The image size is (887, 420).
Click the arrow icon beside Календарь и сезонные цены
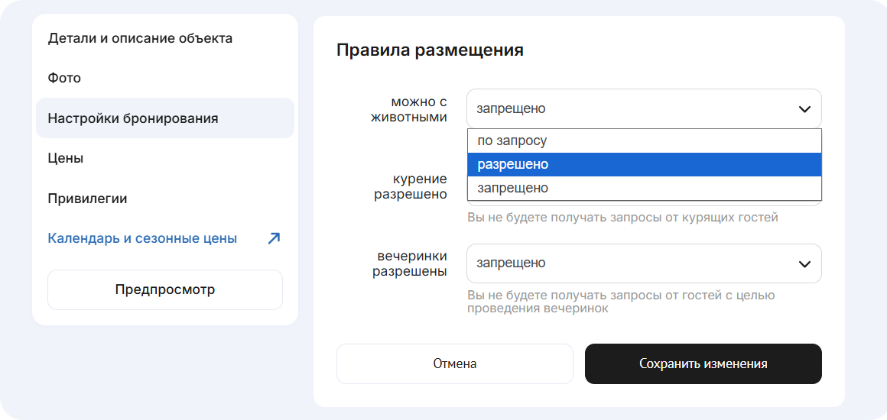[274, 238]
